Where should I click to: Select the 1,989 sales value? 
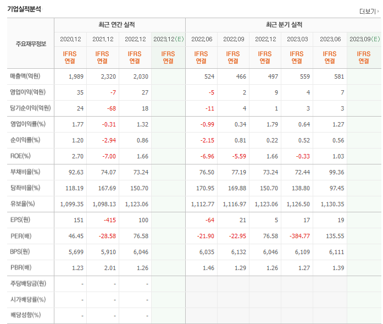[76, 76]
